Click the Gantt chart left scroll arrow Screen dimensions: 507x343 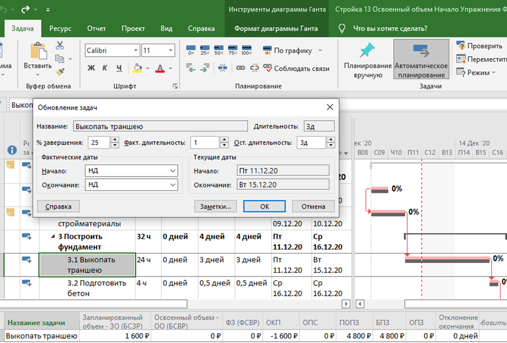click(360, 304)
